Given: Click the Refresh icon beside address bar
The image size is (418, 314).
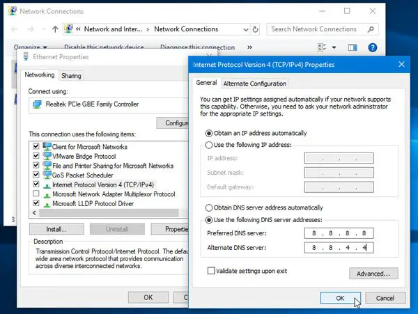Looking at the screenshot, I should coord(256,29).
